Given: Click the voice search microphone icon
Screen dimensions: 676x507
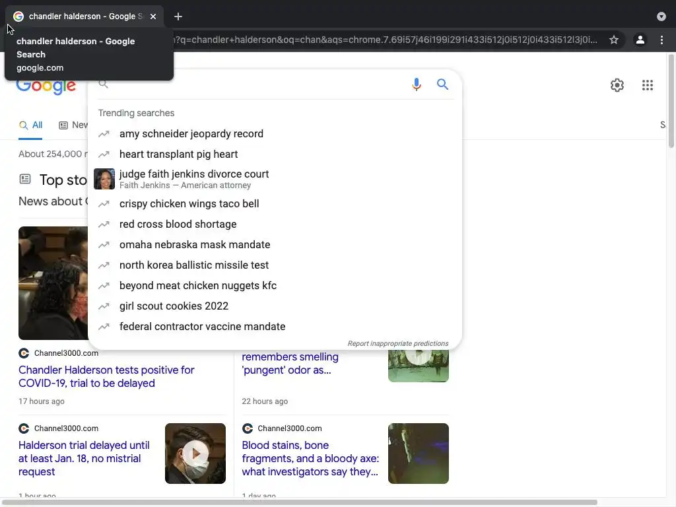Looking at the screenshot, I should coord(416,84).
